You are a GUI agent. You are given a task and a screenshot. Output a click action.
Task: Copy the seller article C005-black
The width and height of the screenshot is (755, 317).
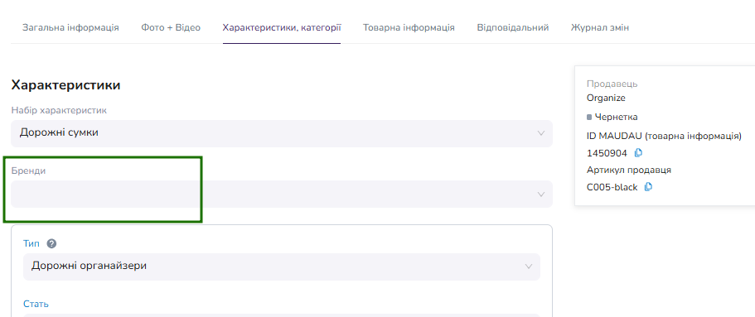click(x=649, y=186)
